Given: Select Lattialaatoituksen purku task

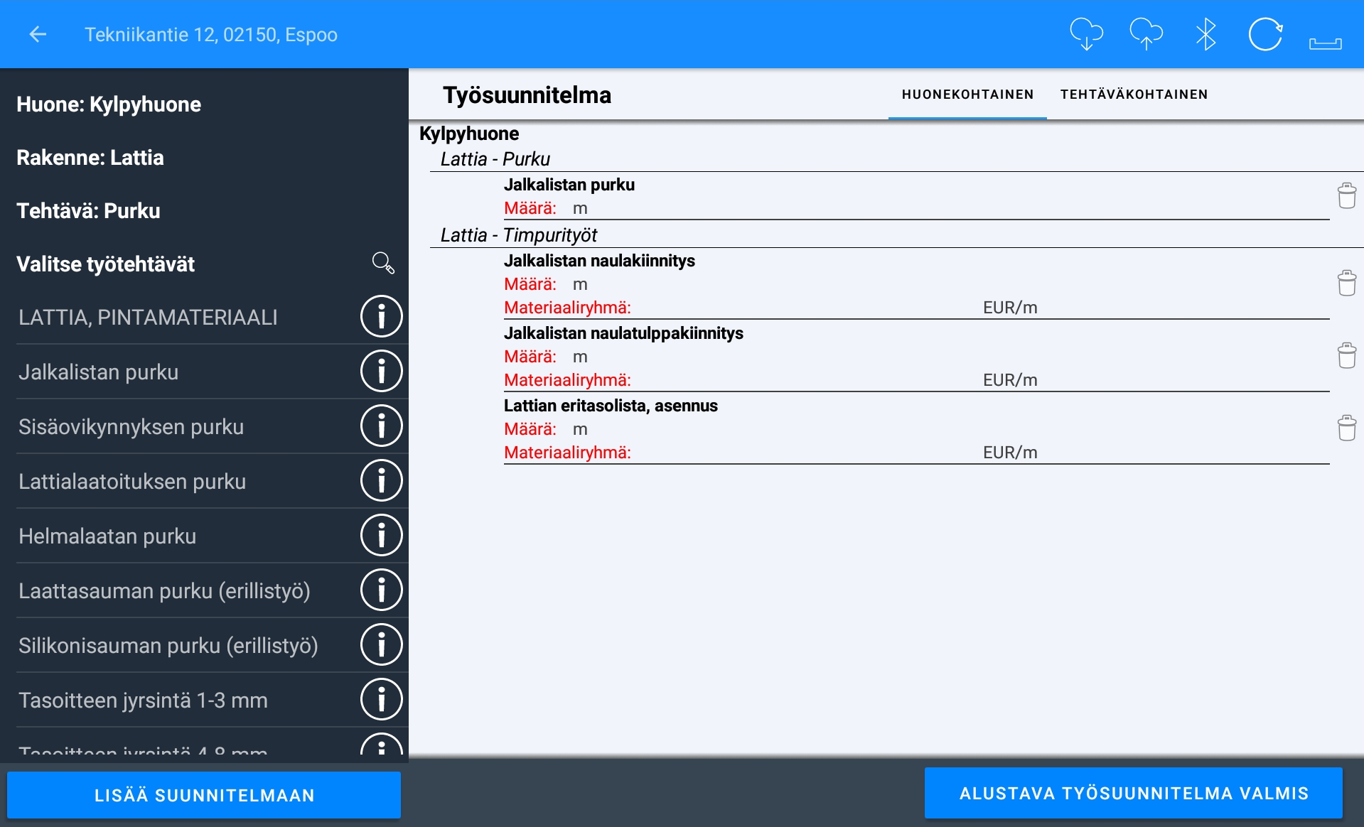Looking at the screenshot, I should 132,482.
